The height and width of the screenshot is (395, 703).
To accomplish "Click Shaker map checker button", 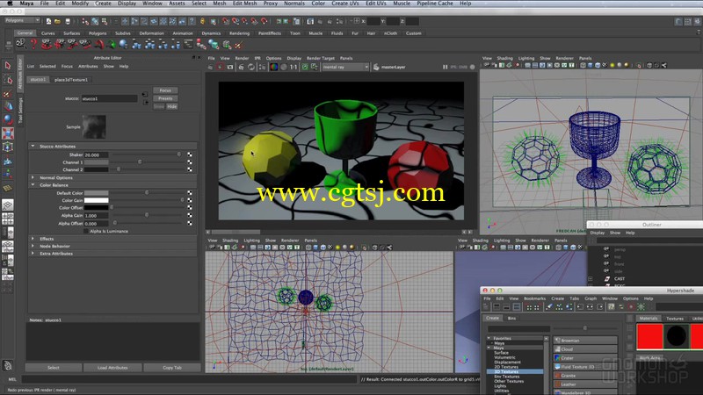I will click(x=190, y=154).
